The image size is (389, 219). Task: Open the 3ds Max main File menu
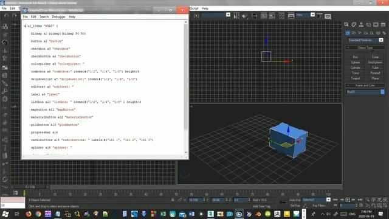pos(4,9)
